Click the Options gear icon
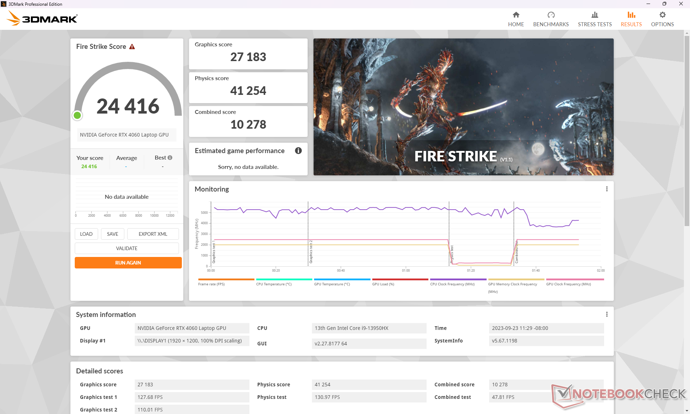This screenshot has height=414, width=690. coord(662,15)
